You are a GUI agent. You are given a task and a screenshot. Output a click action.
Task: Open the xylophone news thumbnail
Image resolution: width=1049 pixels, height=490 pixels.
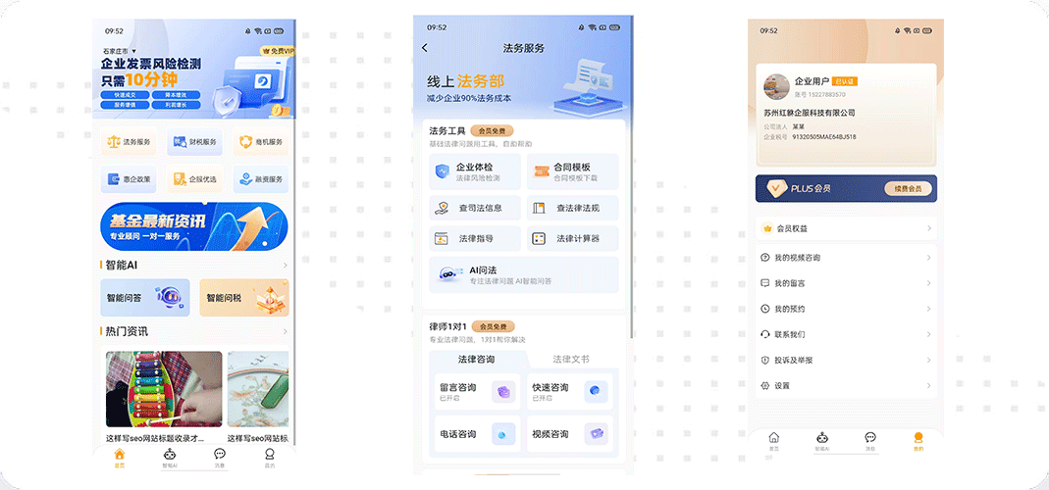163,388
